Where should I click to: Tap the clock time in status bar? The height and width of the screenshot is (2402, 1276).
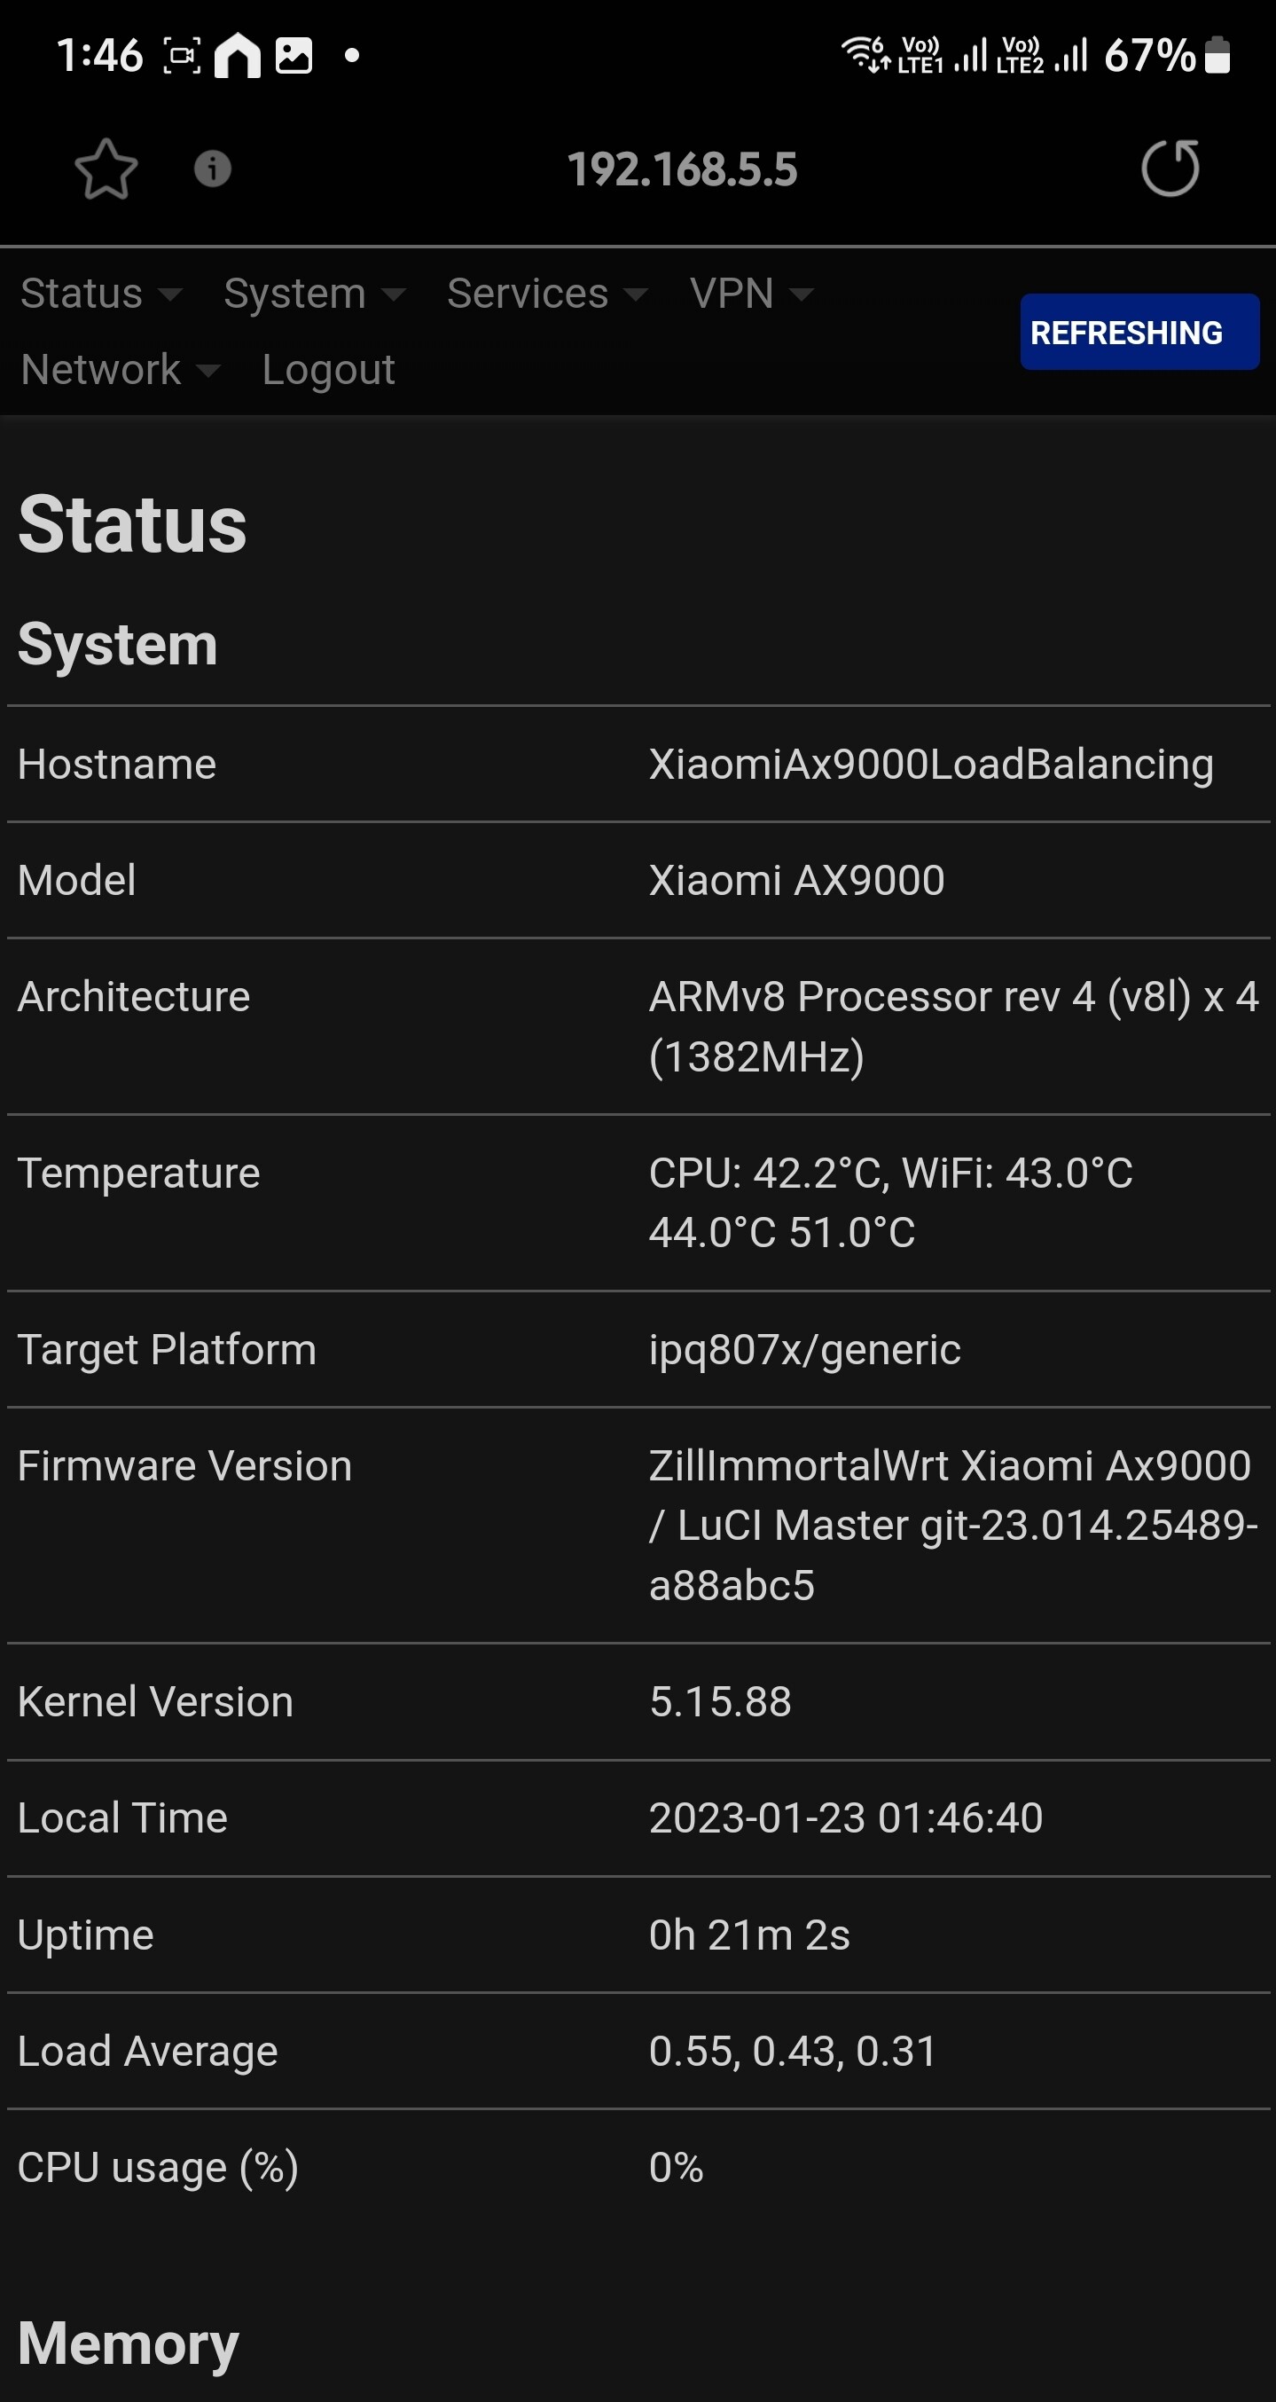(x=99, y=55)
